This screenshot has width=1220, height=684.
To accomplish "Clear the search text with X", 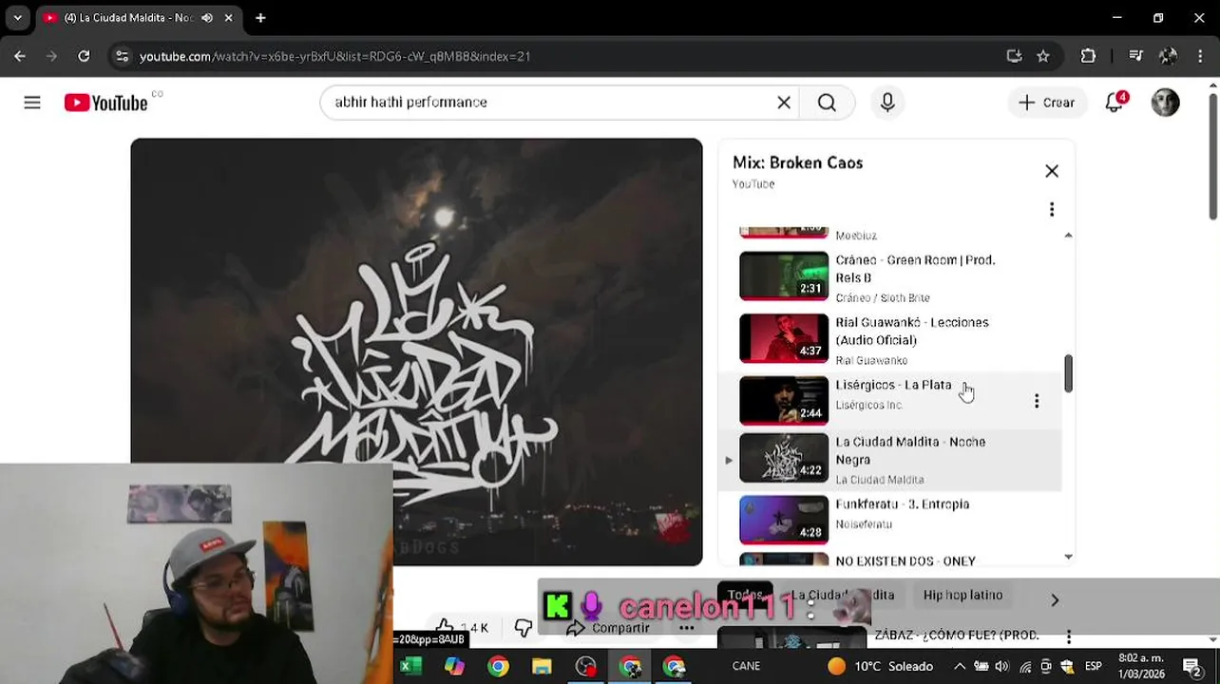I will click(x=784, y=103).
